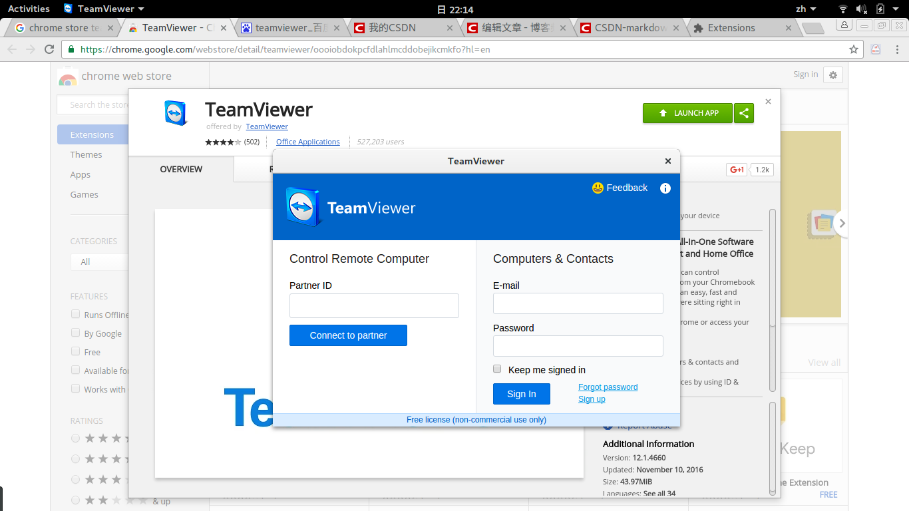Click the Sign In button in the dialog
The height and width of the screenshot is (511, 909).
click(522, 394)
